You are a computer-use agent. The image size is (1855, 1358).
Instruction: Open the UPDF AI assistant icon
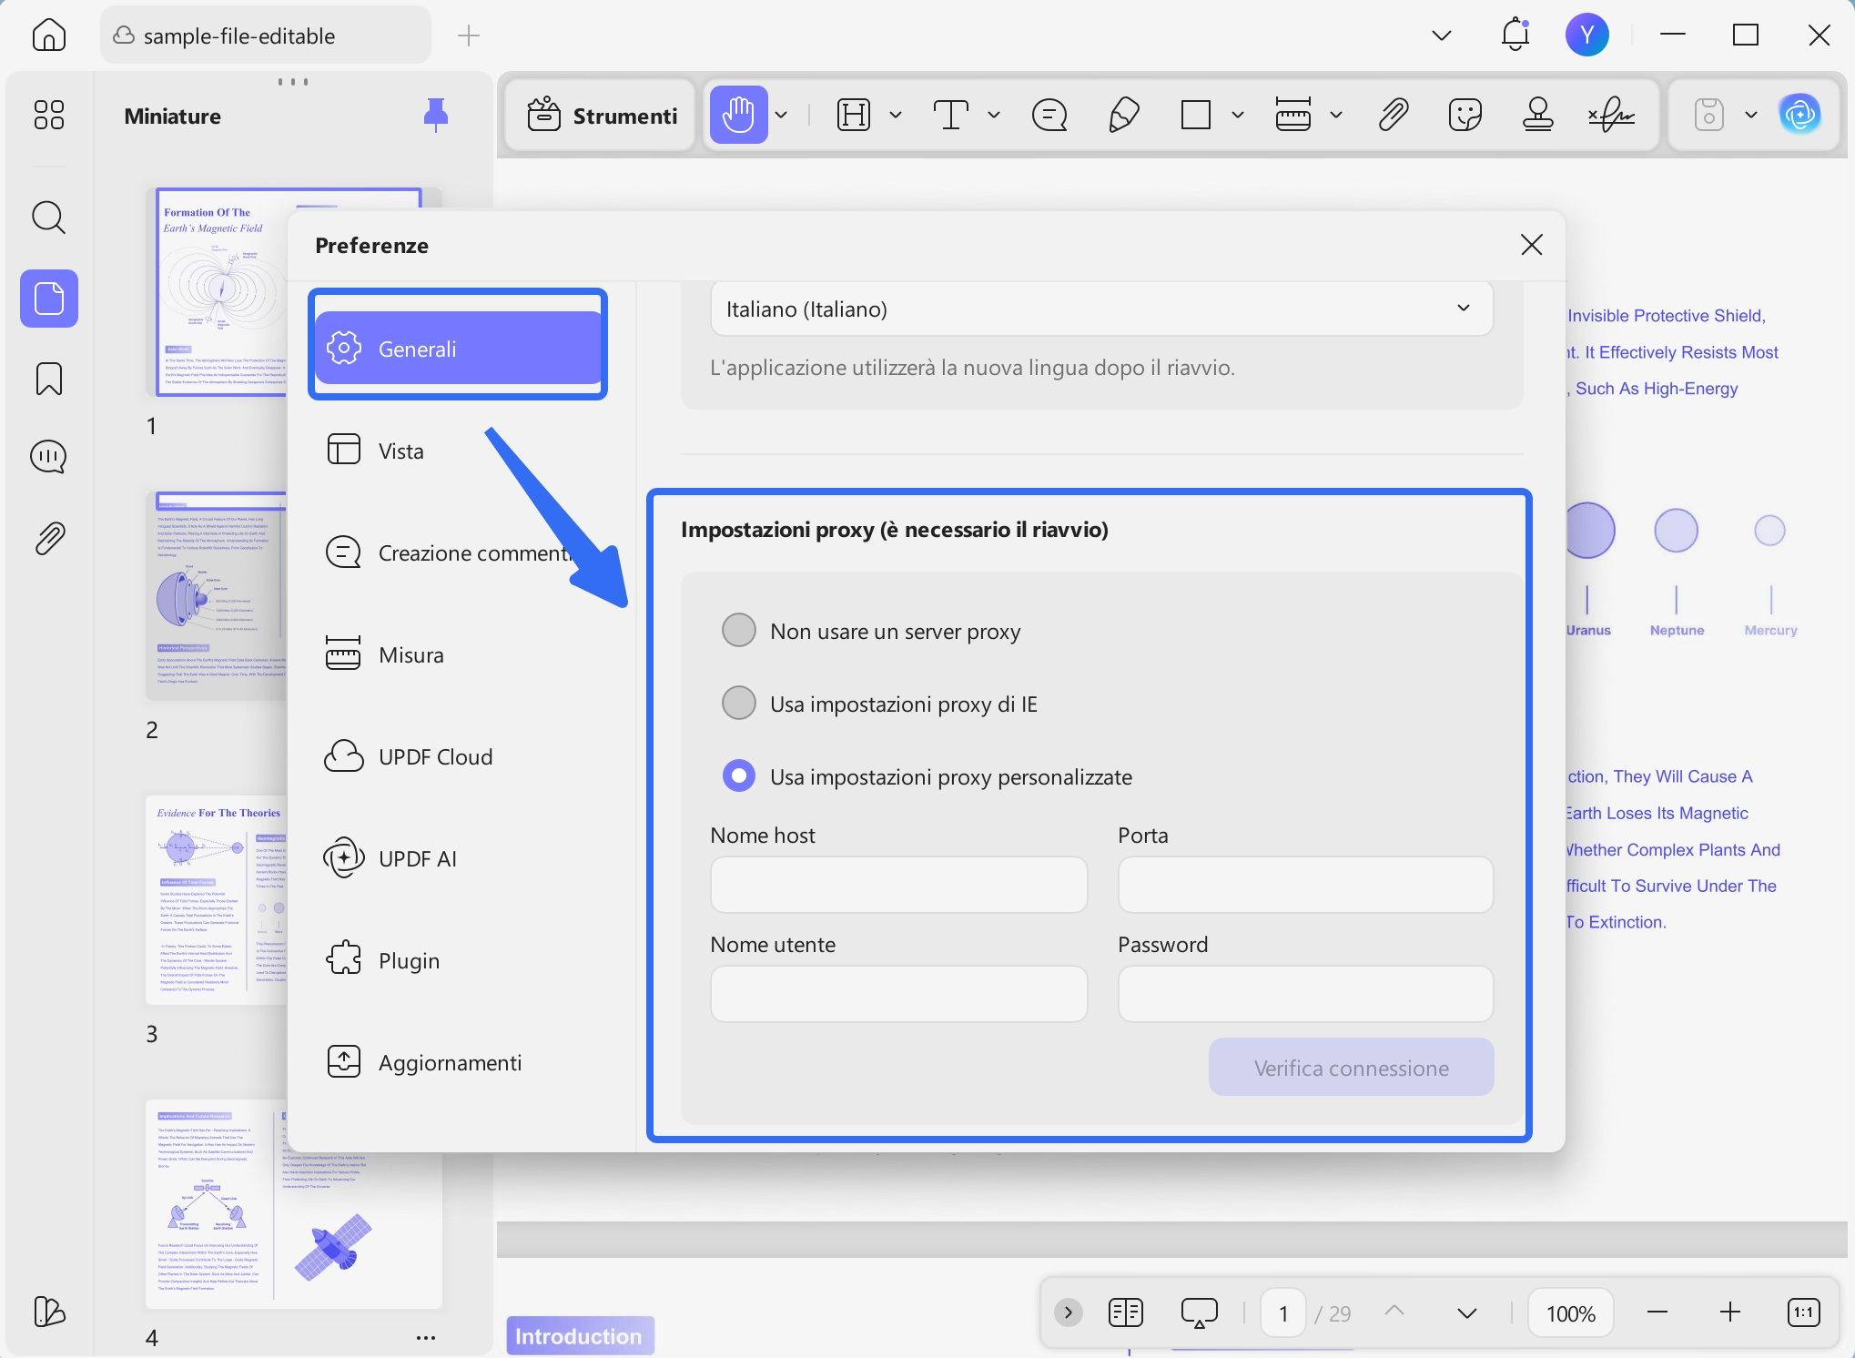click(x=1799, y=115)
